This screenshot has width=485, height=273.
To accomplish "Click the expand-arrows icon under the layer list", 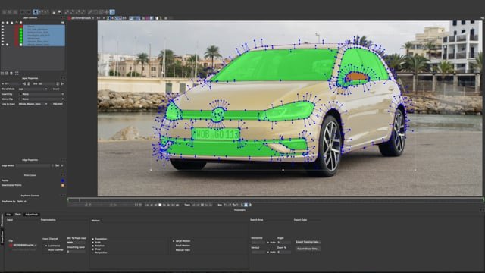I will pos(17,73).
